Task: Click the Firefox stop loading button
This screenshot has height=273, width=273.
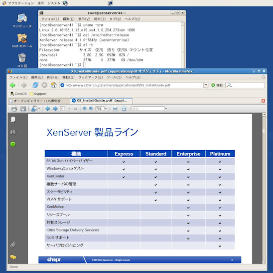Action: pyautogui.click(x=44, y=85)
